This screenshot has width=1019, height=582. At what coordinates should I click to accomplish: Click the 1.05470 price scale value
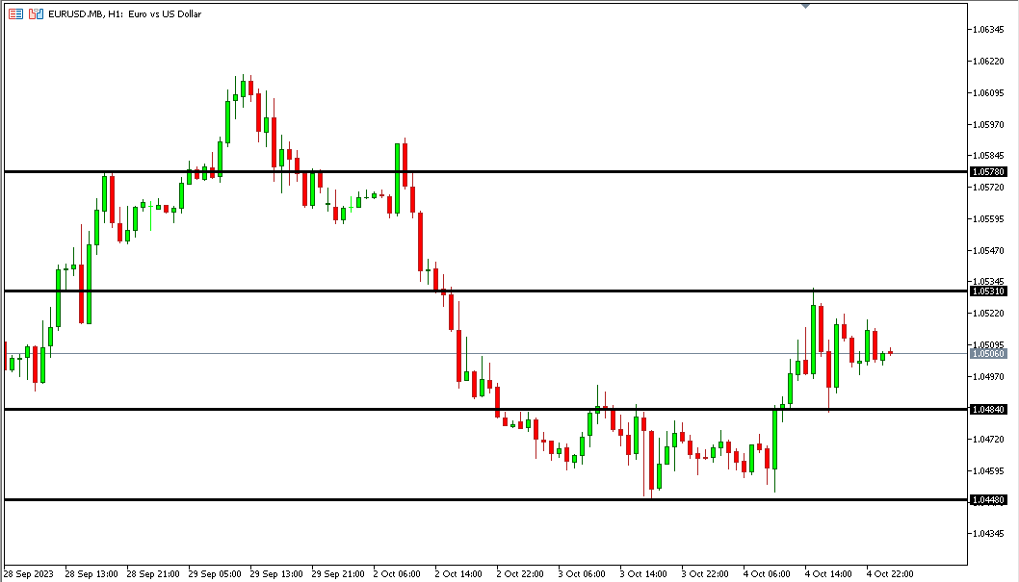tap(988, 250)
